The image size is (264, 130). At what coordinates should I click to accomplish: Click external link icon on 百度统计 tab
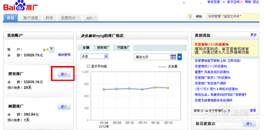78,18
